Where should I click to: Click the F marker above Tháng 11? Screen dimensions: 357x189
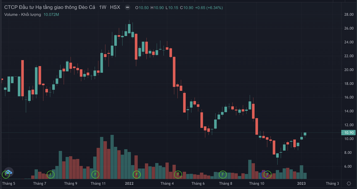[x=95, y=175]
